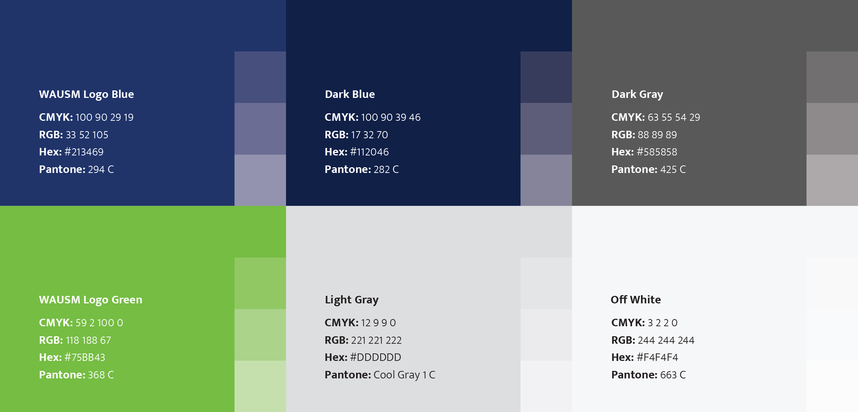858x412 pixels.
Task: Click the 'Hex: #585858' value
Action: tap(644, 152)
